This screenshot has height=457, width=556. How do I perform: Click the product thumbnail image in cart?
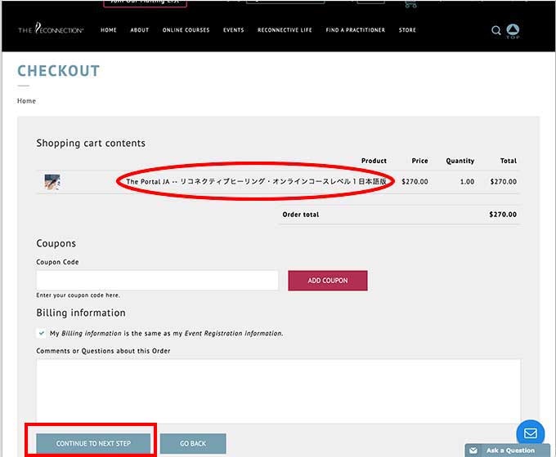click(52, 182)
